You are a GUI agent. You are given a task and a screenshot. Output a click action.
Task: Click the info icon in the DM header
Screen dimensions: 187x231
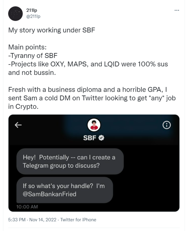point(167,125)
